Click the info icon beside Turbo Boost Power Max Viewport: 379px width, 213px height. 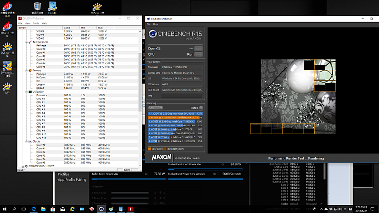pyautogui.click(x=146, y=174)
